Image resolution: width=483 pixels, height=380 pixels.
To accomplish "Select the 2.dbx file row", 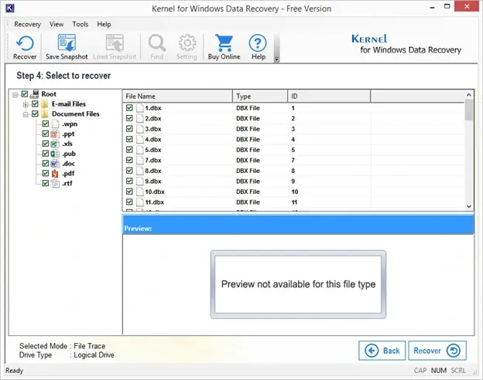I will 293,118.
